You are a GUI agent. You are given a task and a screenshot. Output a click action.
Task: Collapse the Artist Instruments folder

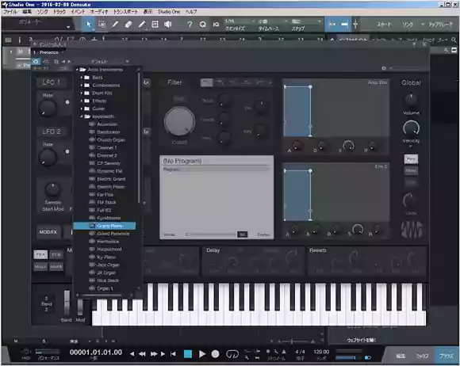point(77,70)
